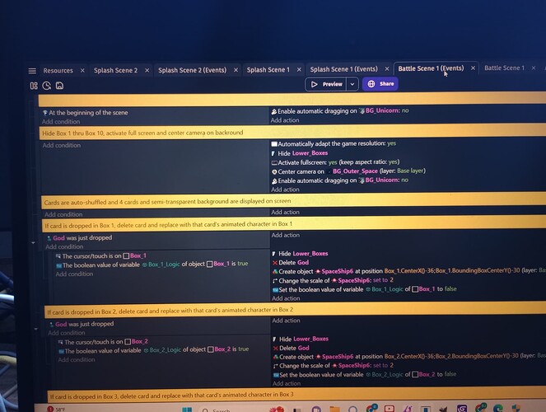Close the Resources tab
This screenshot has height=412, width=546.
coord(82,70)
